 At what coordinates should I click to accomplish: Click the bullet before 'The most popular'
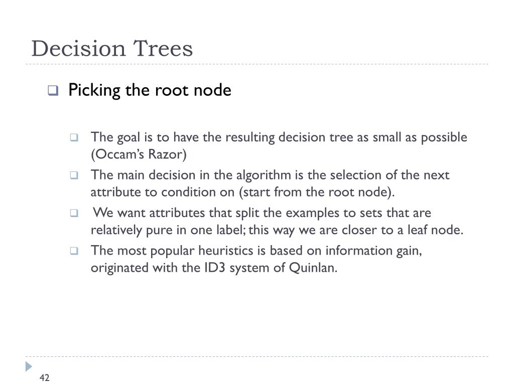point(74,251)
